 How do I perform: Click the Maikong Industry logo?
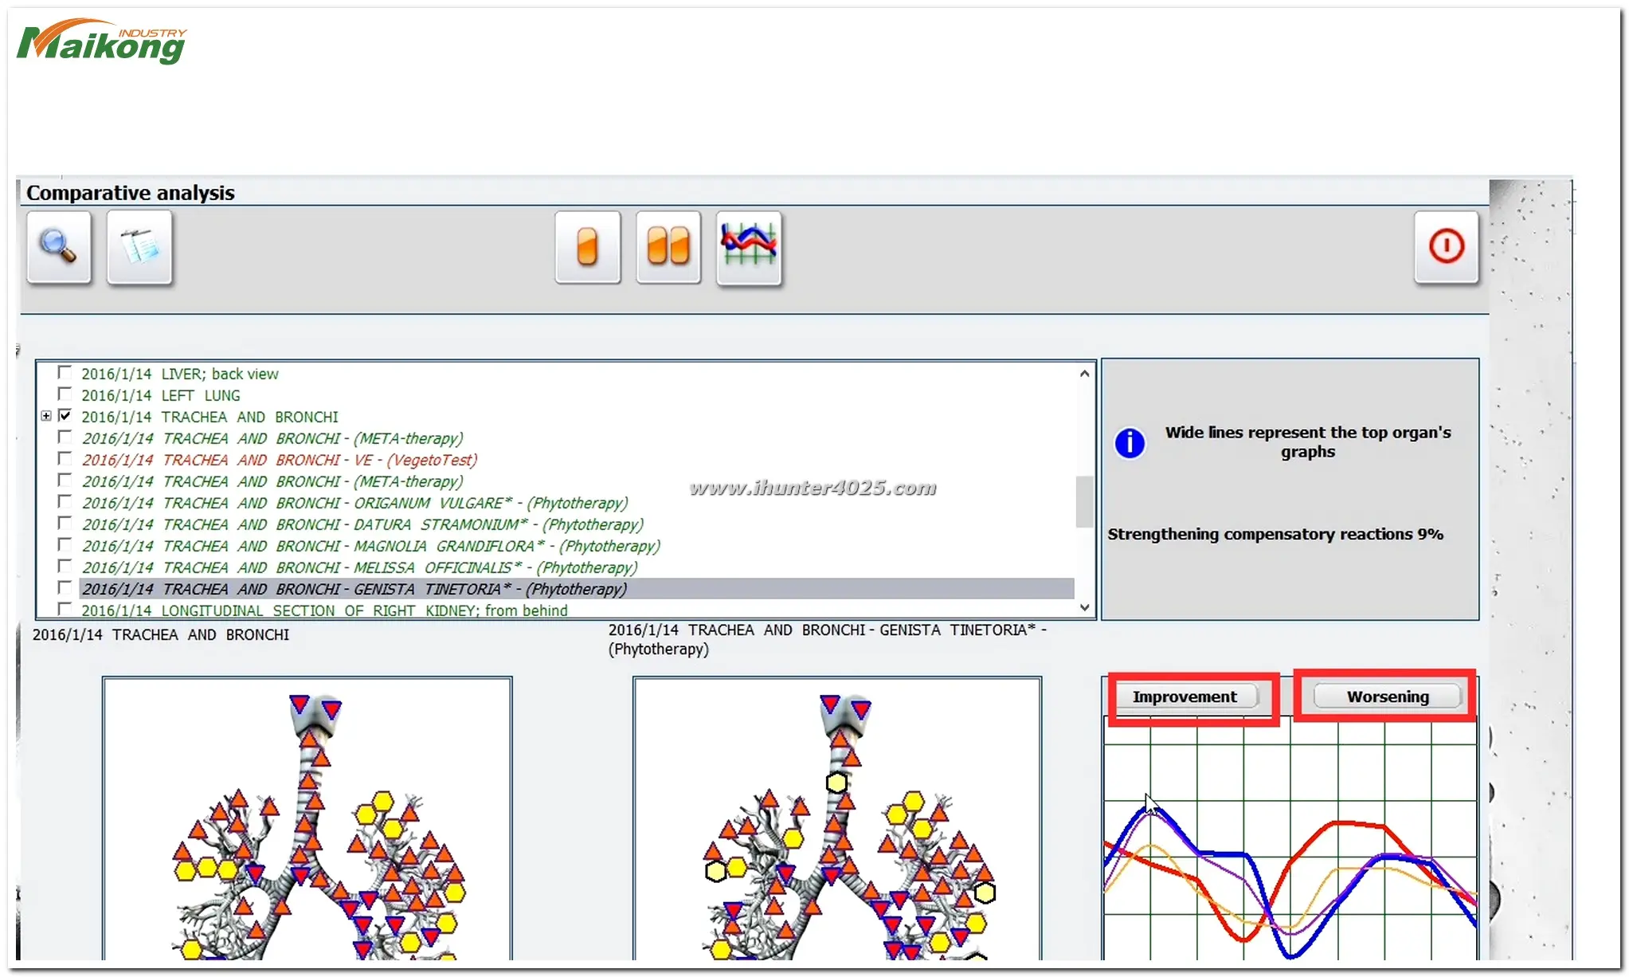[x=102, y=42]
